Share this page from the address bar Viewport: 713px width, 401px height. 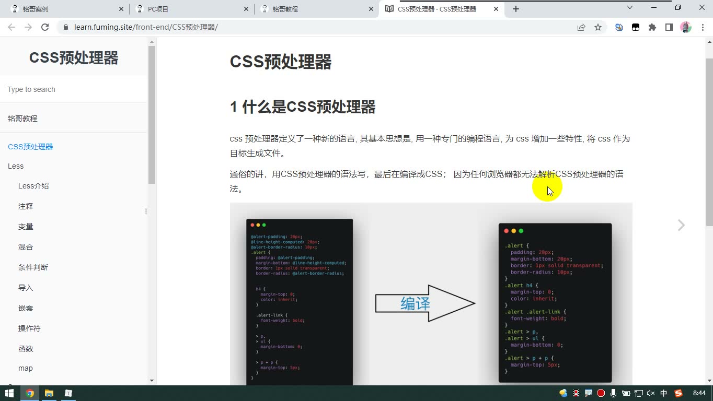coord(581,27)
